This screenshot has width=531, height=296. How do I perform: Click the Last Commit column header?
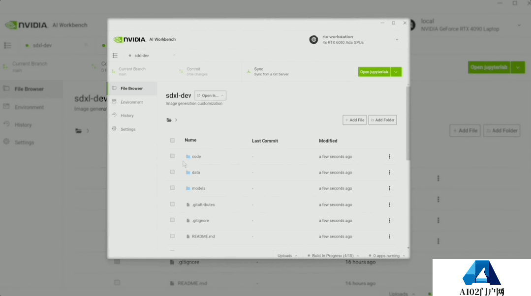point(265,141)
